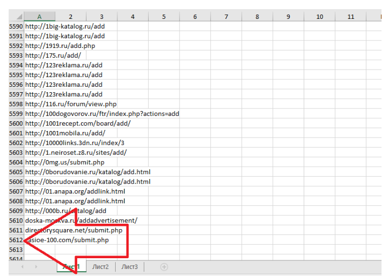Select the http://175.ru/add/ cell

click(x=52, y=56)
